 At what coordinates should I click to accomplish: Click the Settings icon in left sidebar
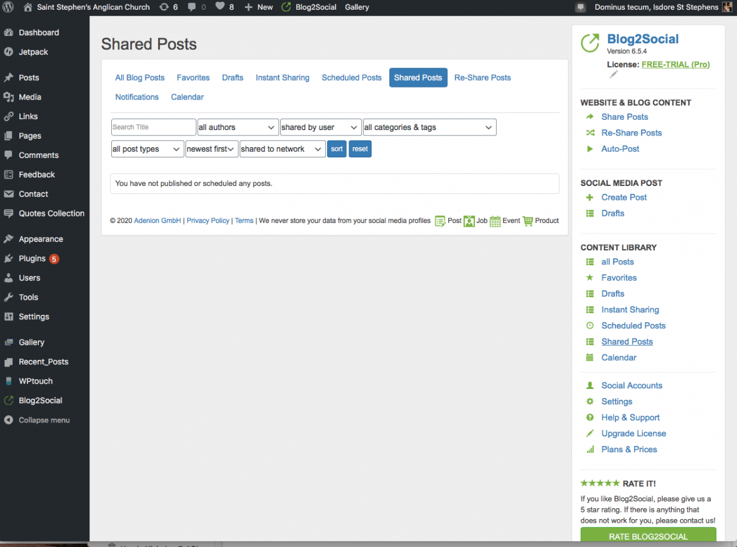pos(9,317)
